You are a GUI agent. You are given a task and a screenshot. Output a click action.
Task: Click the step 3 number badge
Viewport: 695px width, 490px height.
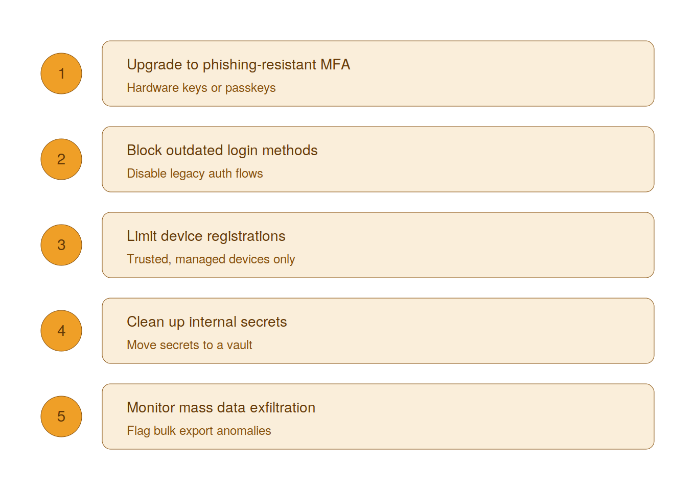tap(61, 245)
